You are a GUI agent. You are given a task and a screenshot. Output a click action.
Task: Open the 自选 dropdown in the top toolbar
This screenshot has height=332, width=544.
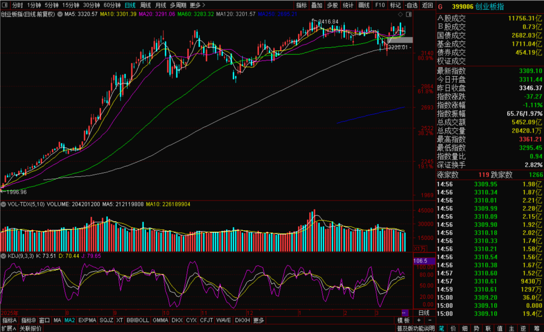point(411,5)
